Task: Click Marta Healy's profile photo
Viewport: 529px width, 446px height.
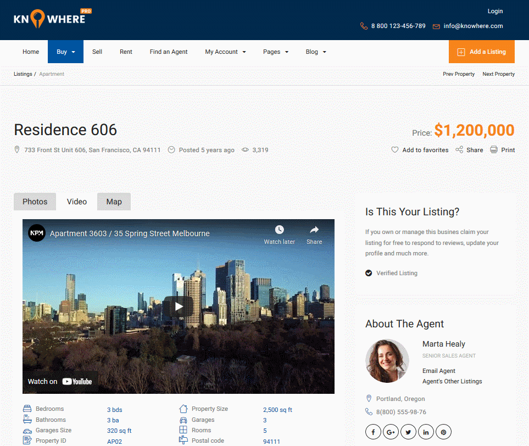Action: point(387,361)
